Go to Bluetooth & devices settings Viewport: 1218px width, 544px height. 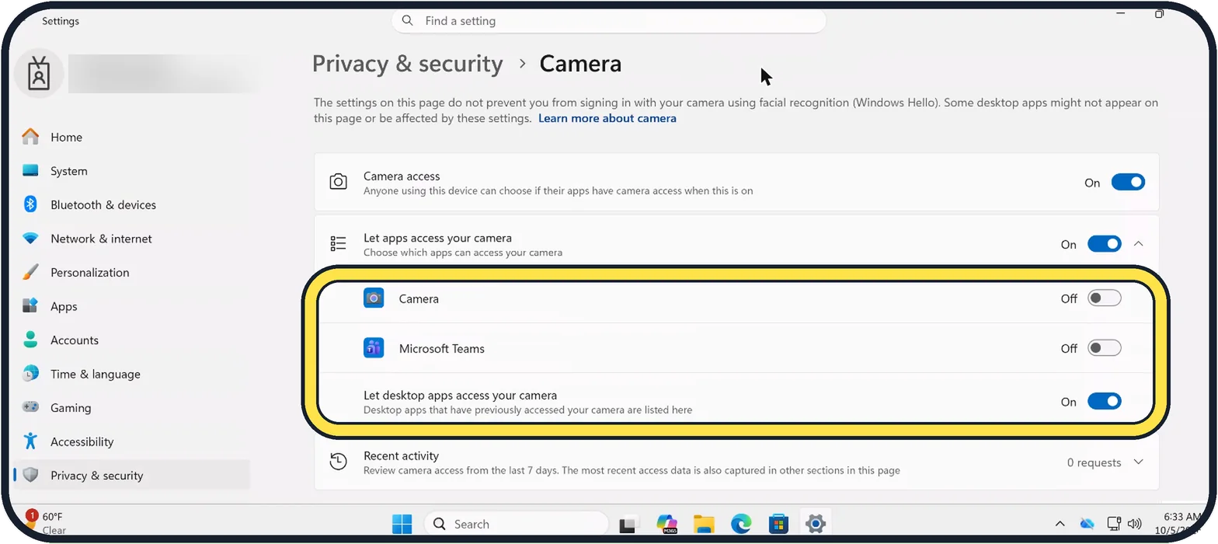[x=132, y=204]
